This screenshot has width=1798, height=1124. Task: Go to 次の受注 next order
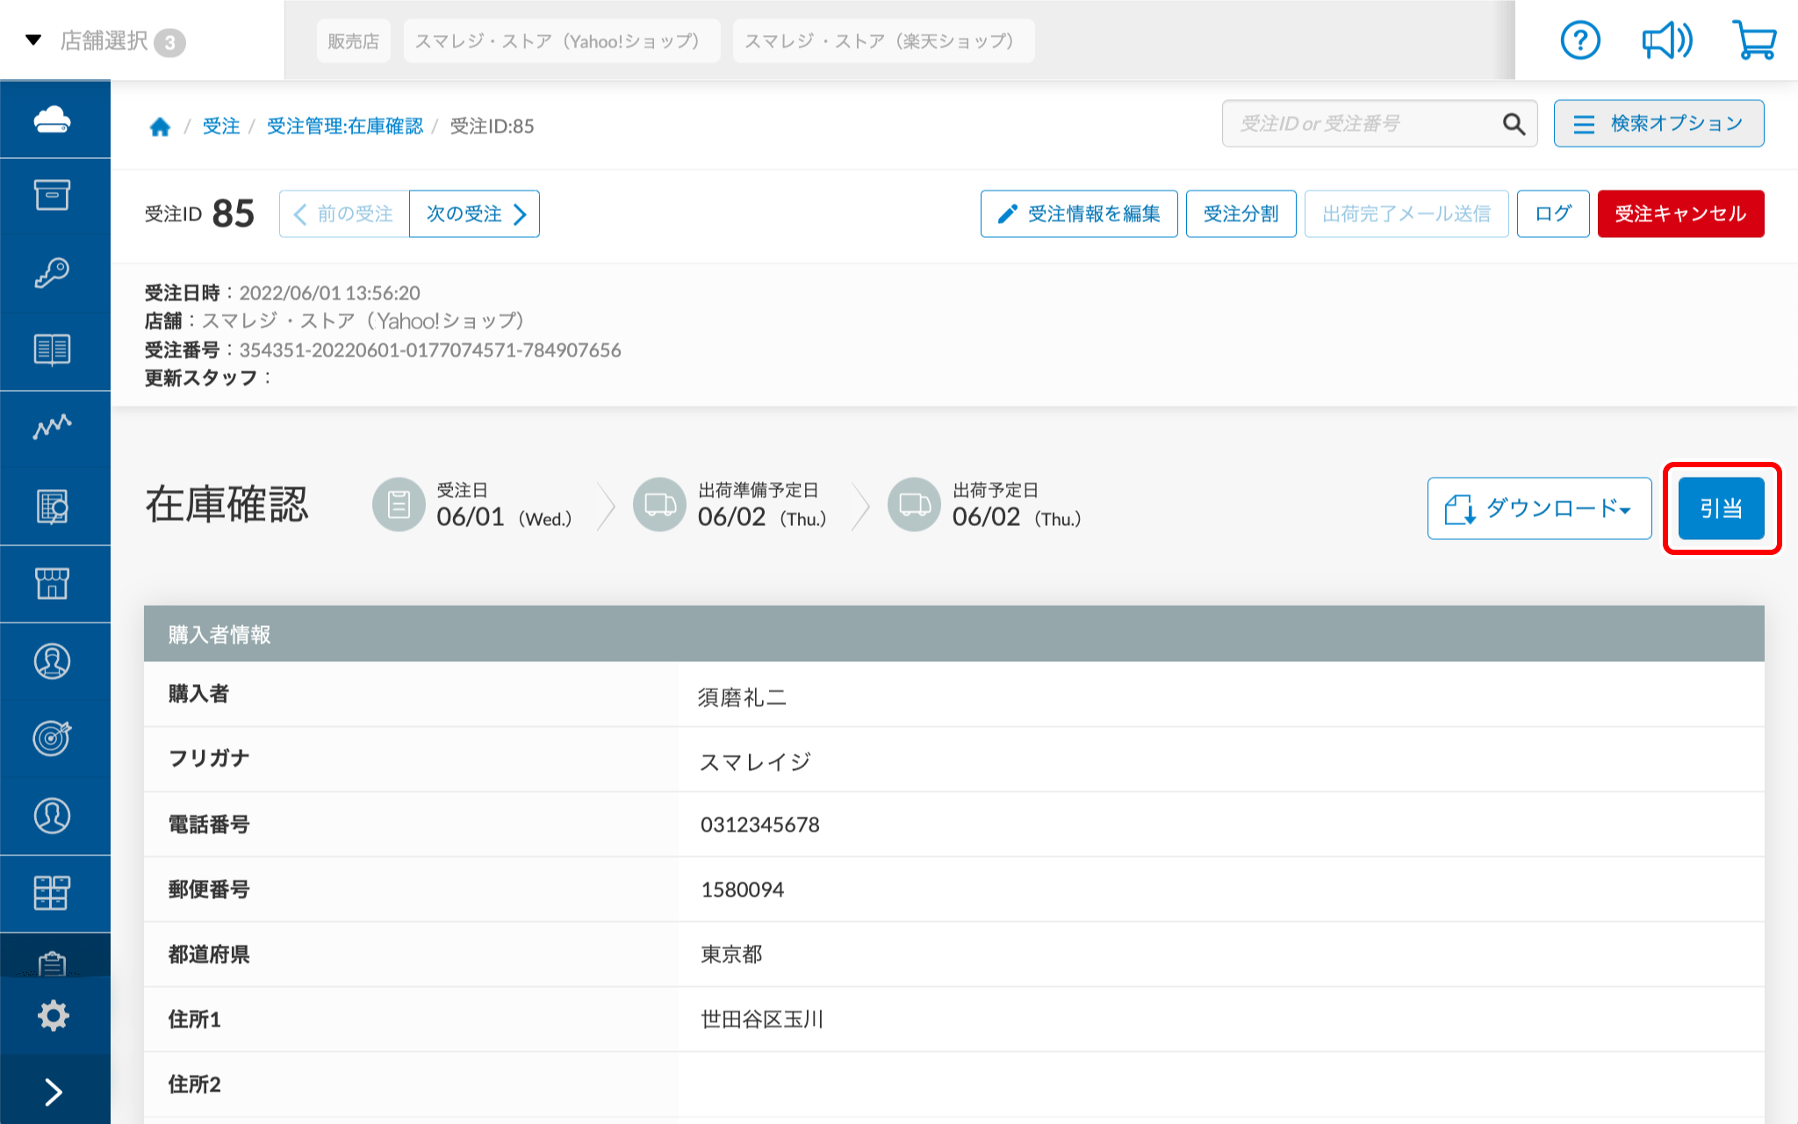point(474,213)
